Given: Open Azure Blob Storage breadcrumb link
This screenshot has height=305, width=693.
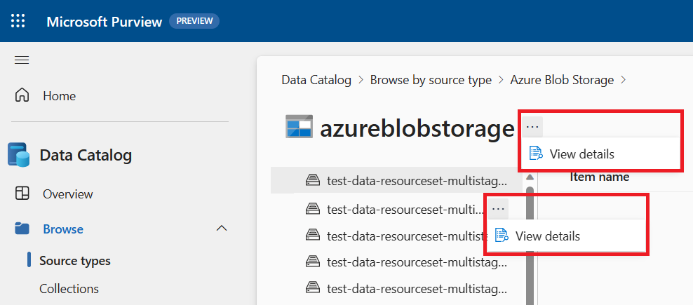Looking at the screenshot, I should [562, 80].
